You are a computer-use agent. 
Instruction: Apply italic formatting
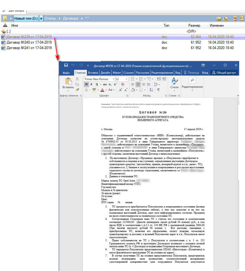click(91, 84)
